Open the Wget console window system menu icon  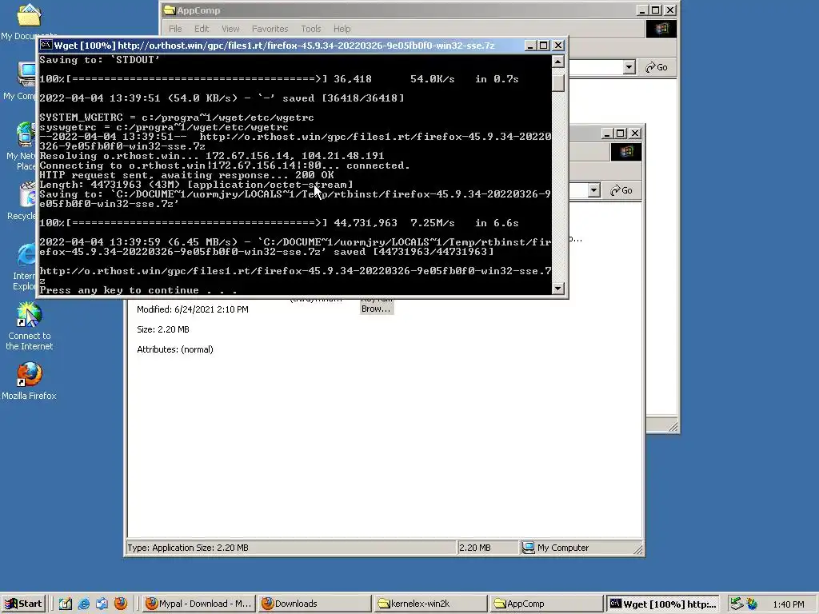pos(46,46)
